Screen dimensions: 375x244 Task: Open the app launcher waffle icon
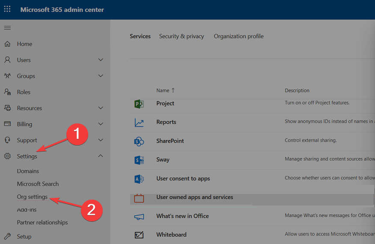pyautogui.click(x=7, y=9)
